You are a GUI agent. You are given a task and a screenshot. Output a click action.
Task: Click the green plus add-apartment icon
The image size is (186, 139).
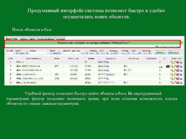pyautogui.click(x=157, y=47)
